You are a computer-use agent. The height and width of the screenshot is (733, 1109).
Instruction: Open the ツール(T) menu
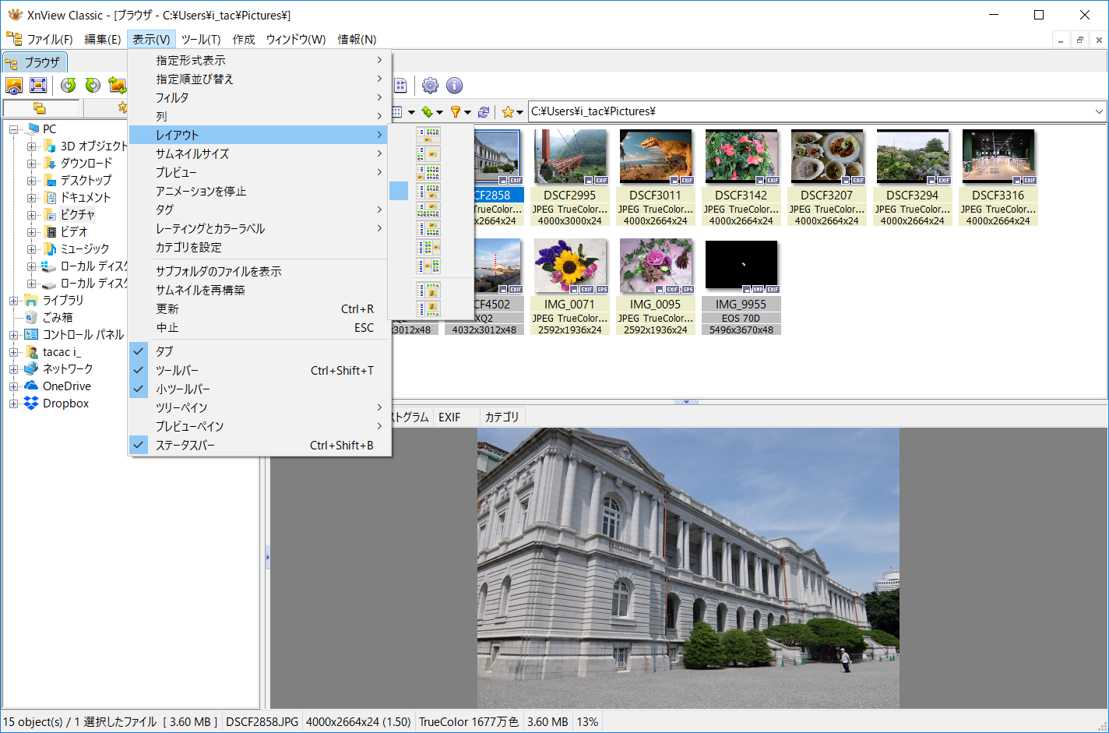coord(201,40)
